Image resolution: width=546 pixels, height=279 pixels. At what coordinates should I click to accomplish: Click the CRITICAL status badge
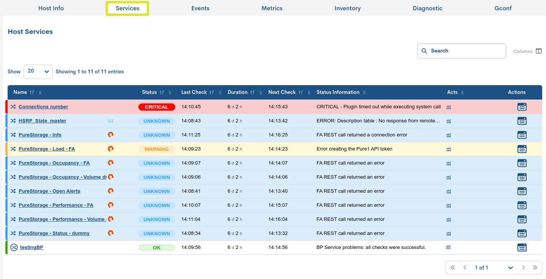157,107
